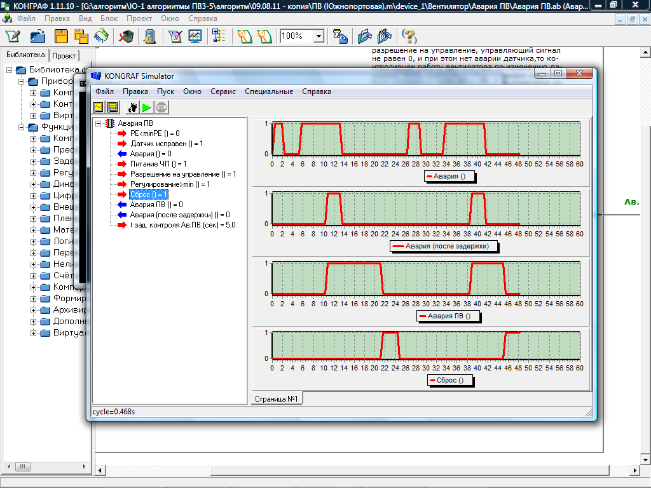The height and width of the screenshot is (488, 651).
Task: Click the workspace vertical scrollbar down arrow
Action: pos(646,459)
